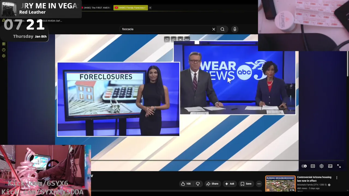Image resolution: width=349 pixels, height=196 pixels.
Task: Clear the YouTube search box text
Action: (214, 29)
